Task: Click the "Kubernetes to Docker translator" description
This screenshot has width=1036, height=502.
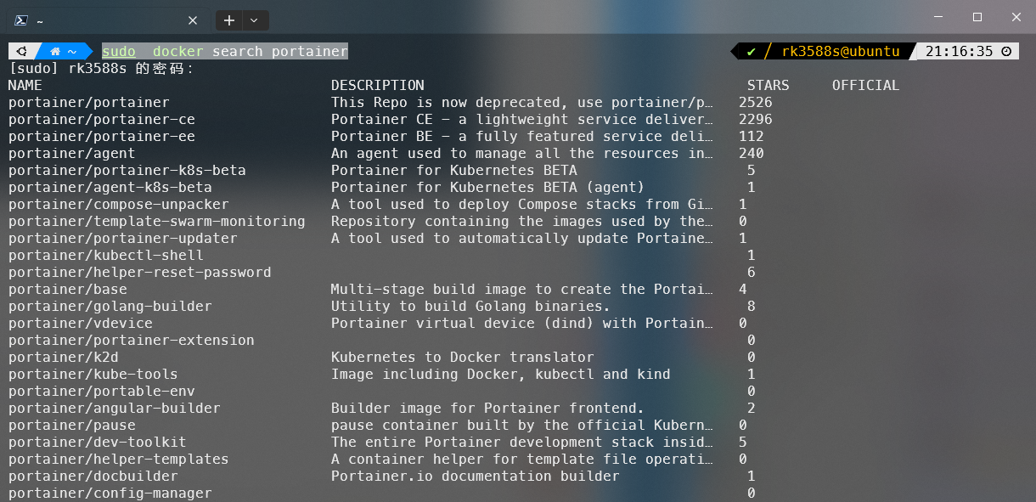Action: (x=462, y=358)
